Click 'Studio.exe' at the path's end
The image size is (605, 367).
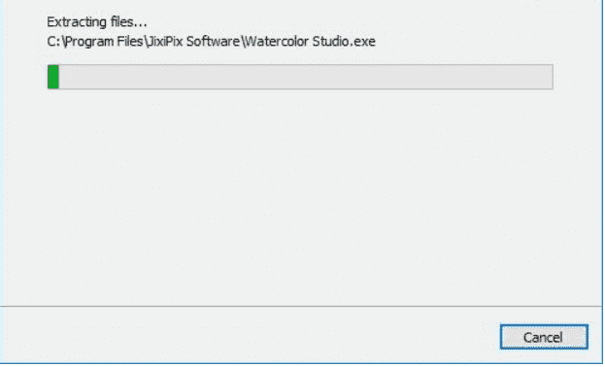pos(344,42)
